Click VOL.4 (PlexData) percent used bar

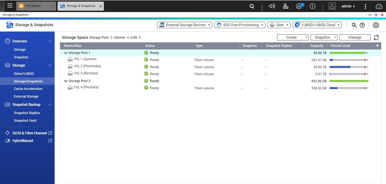[x=349, y=88]
